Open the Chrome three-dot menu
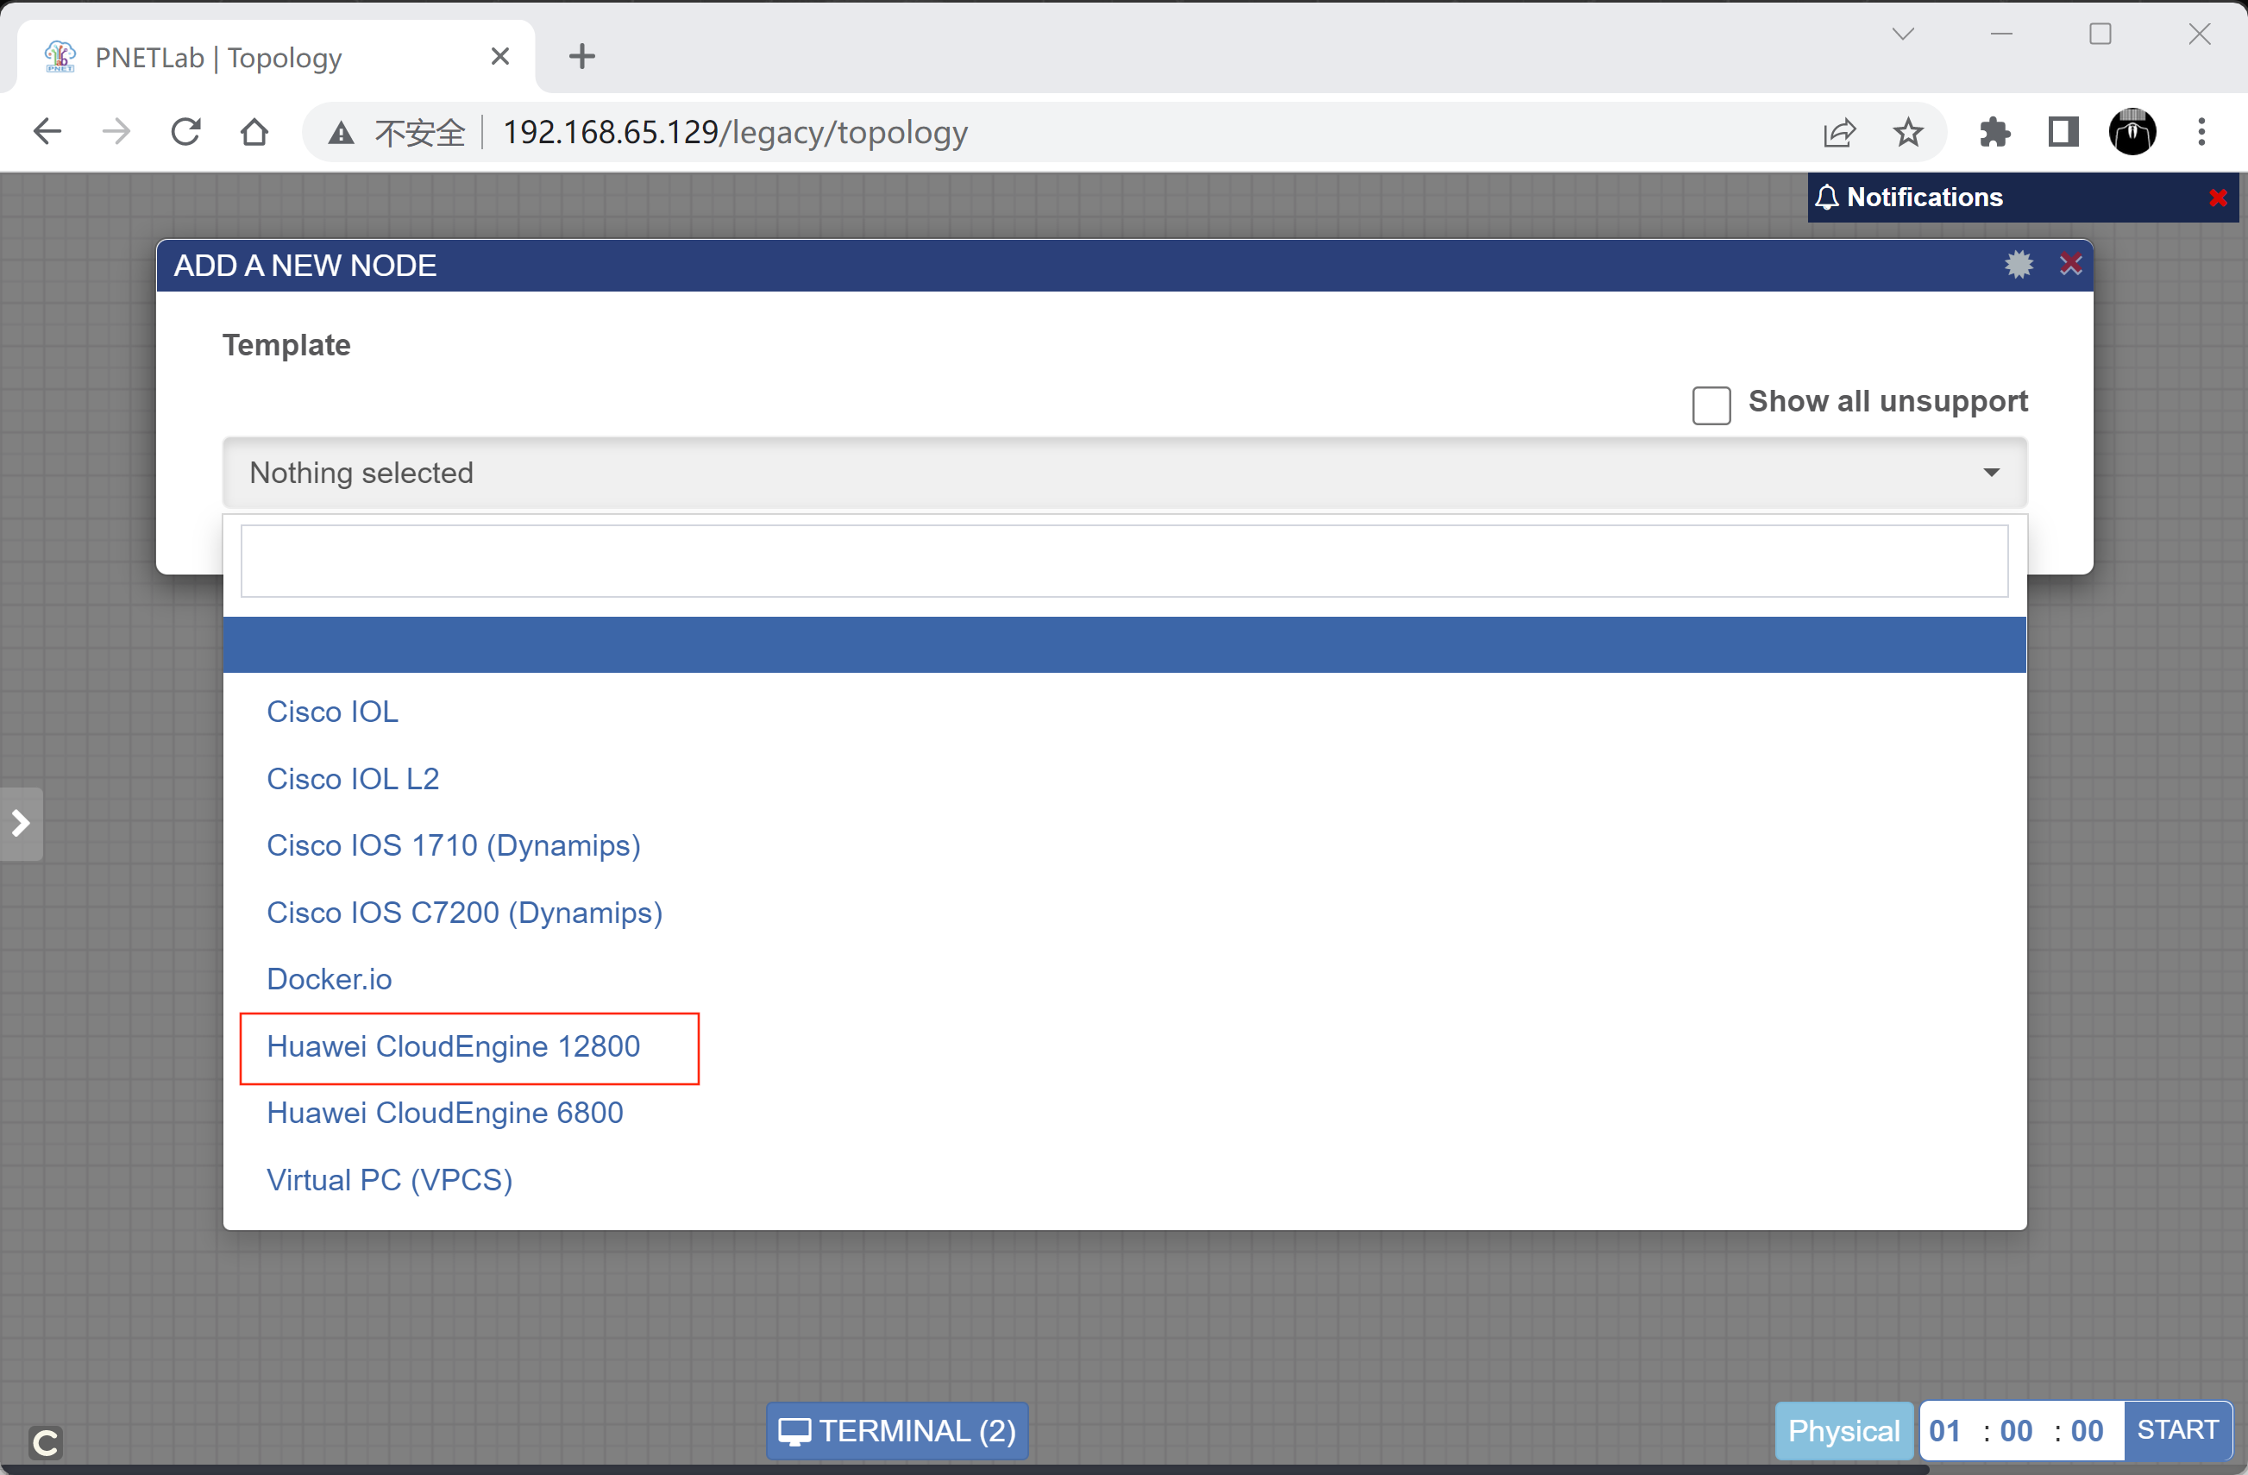This screenshot has width=2248, height=1475. coord(2201,132)
